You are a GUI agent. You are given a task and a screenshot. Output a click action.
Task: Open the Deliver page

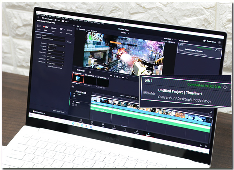(x=148, y=134)
